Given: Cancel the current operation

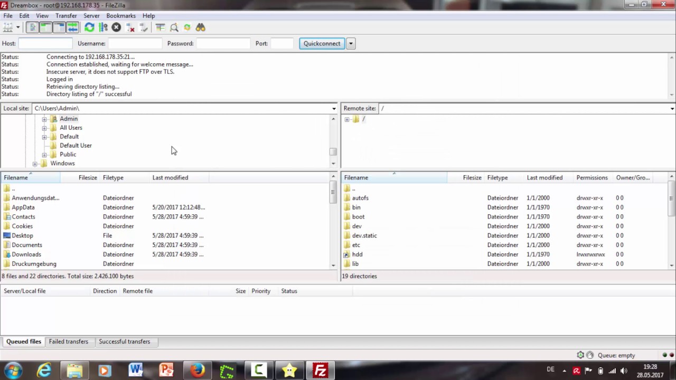Looking at the screenshot, I should 116,27.
